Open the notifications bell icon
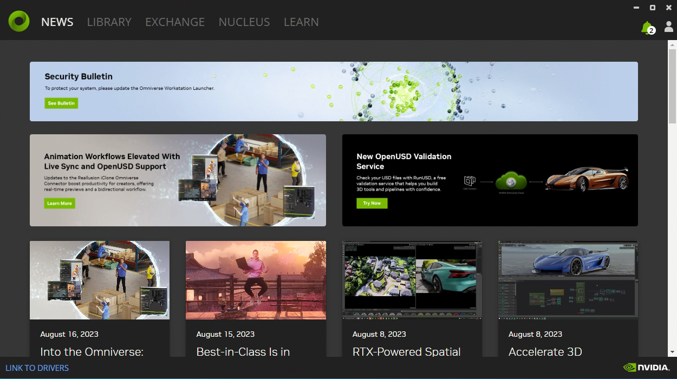 pyautogui.click(x=647, y=28)
